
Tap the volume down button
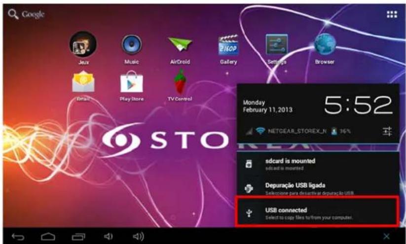click(108, 236)
